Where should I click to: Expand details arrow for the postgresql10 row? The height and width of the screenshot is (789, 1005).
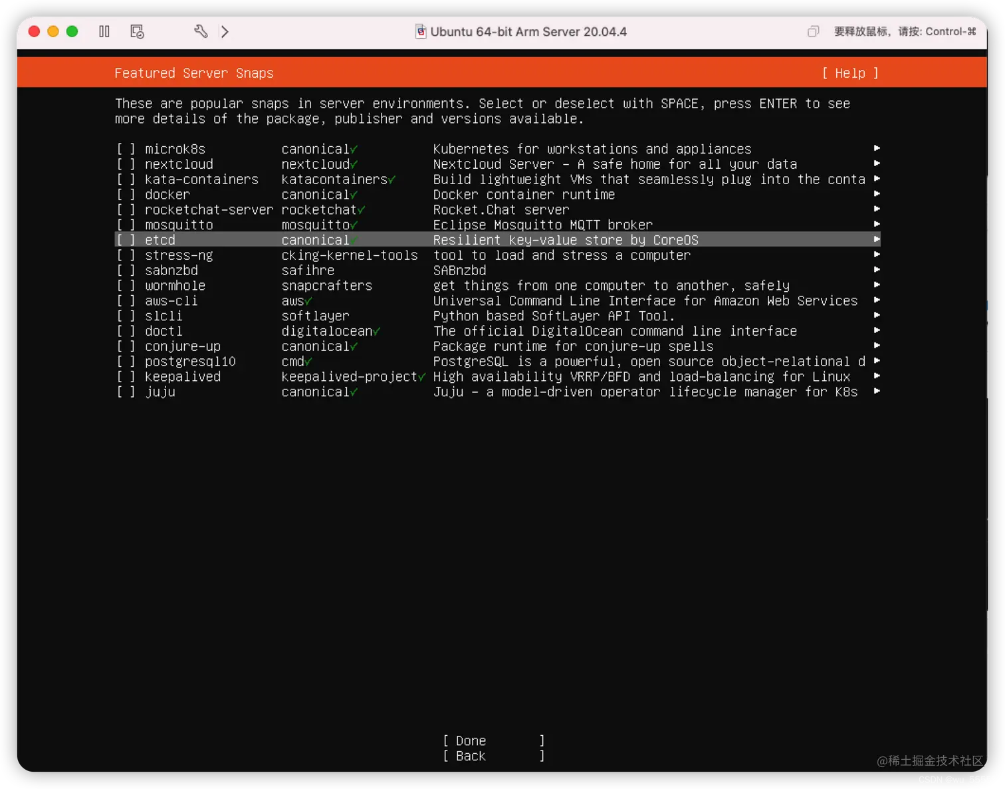coord(877,361)
